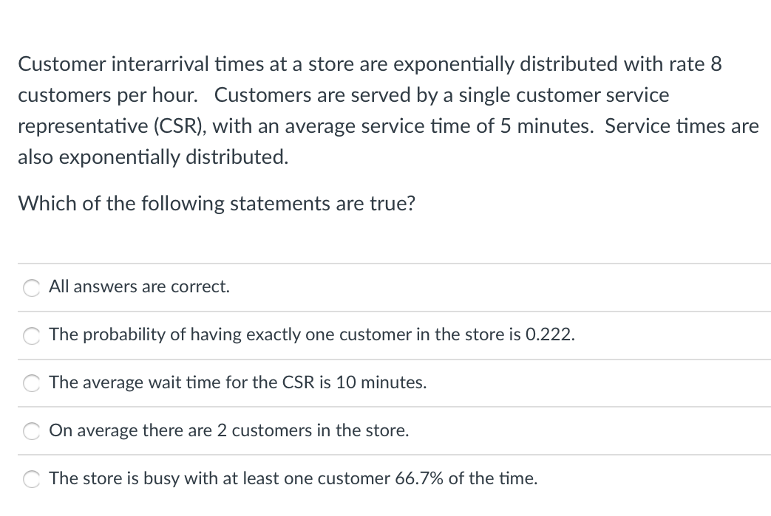
Task: Pick 'On average there are 2 customers in the store'
Action: [31, 431]
